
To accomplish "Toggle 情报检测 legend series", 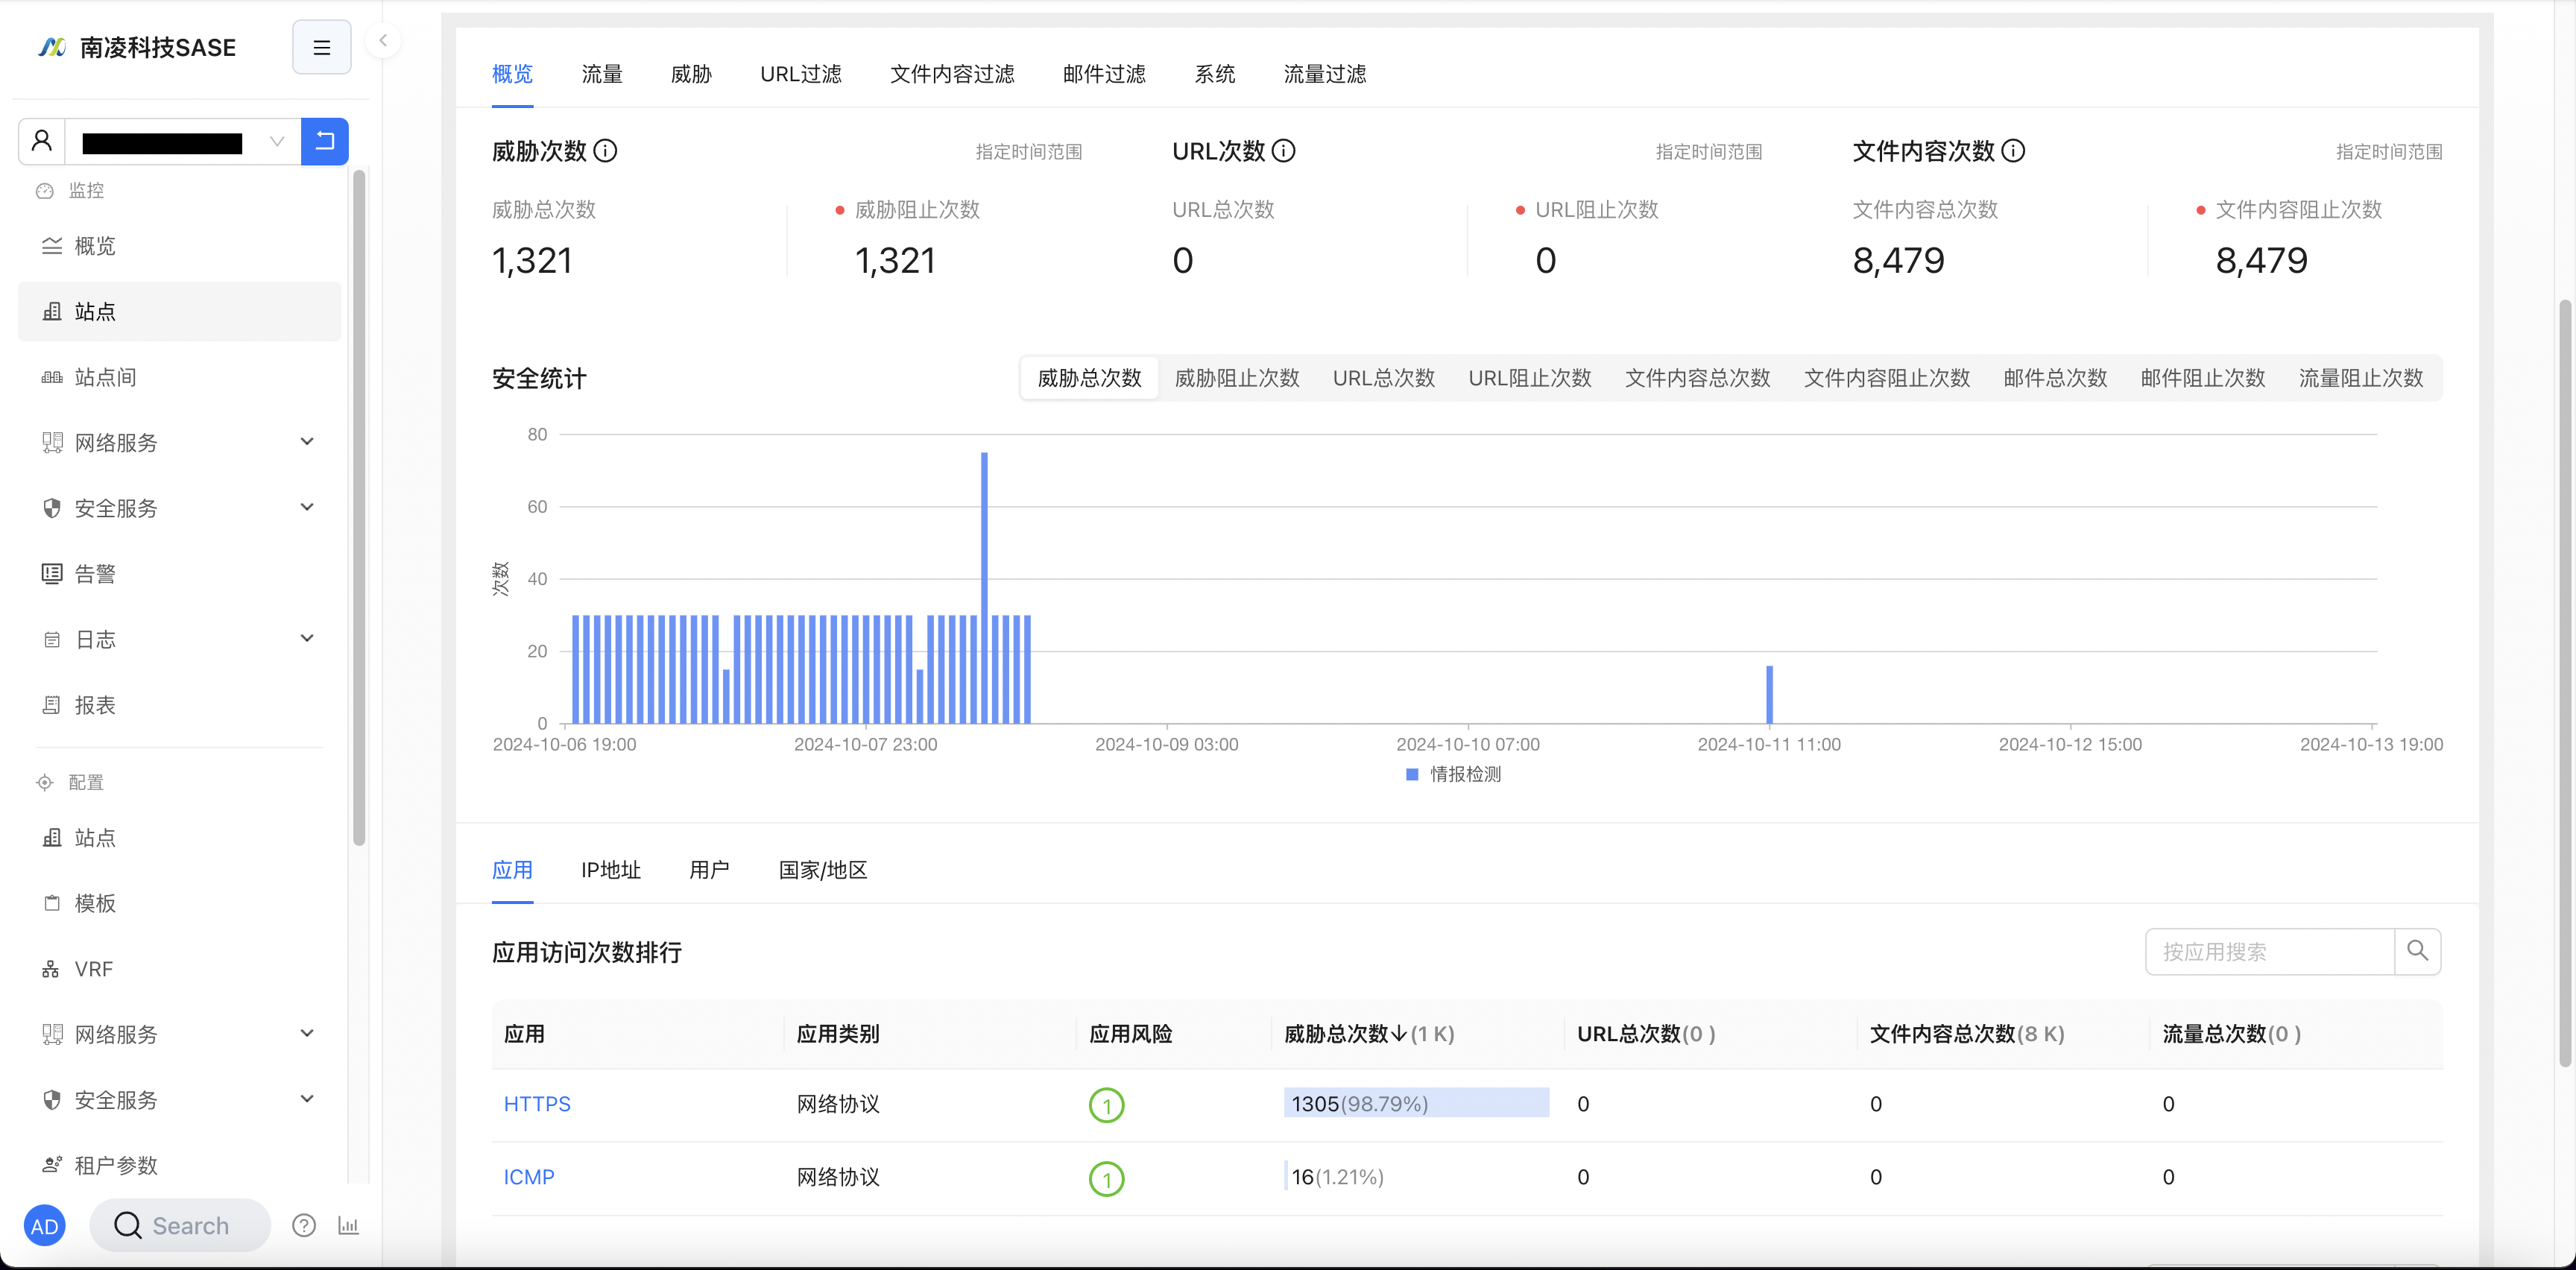I will point(1454,774).
